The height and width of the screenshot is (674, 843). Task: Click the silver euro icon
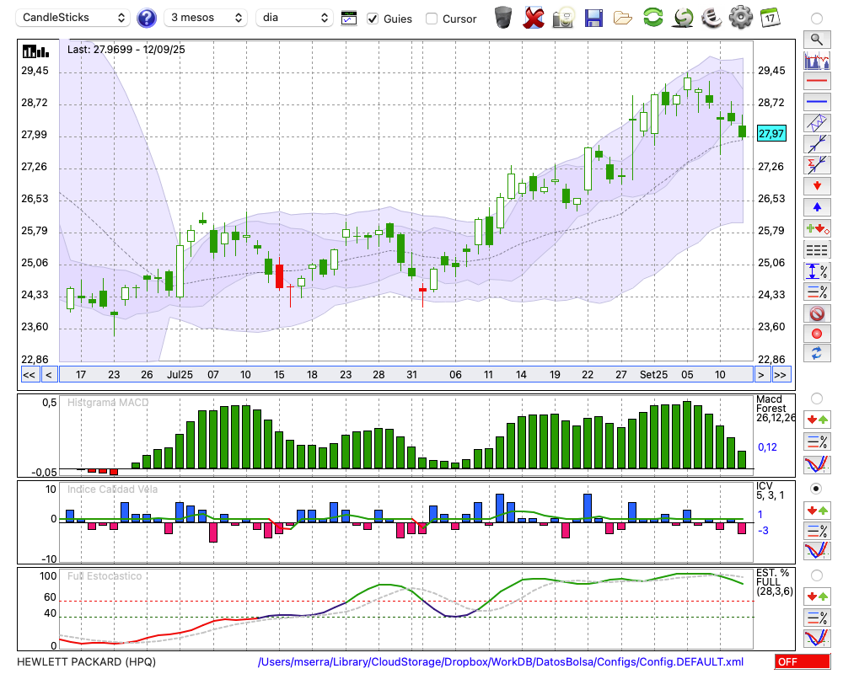pos(712,17)
